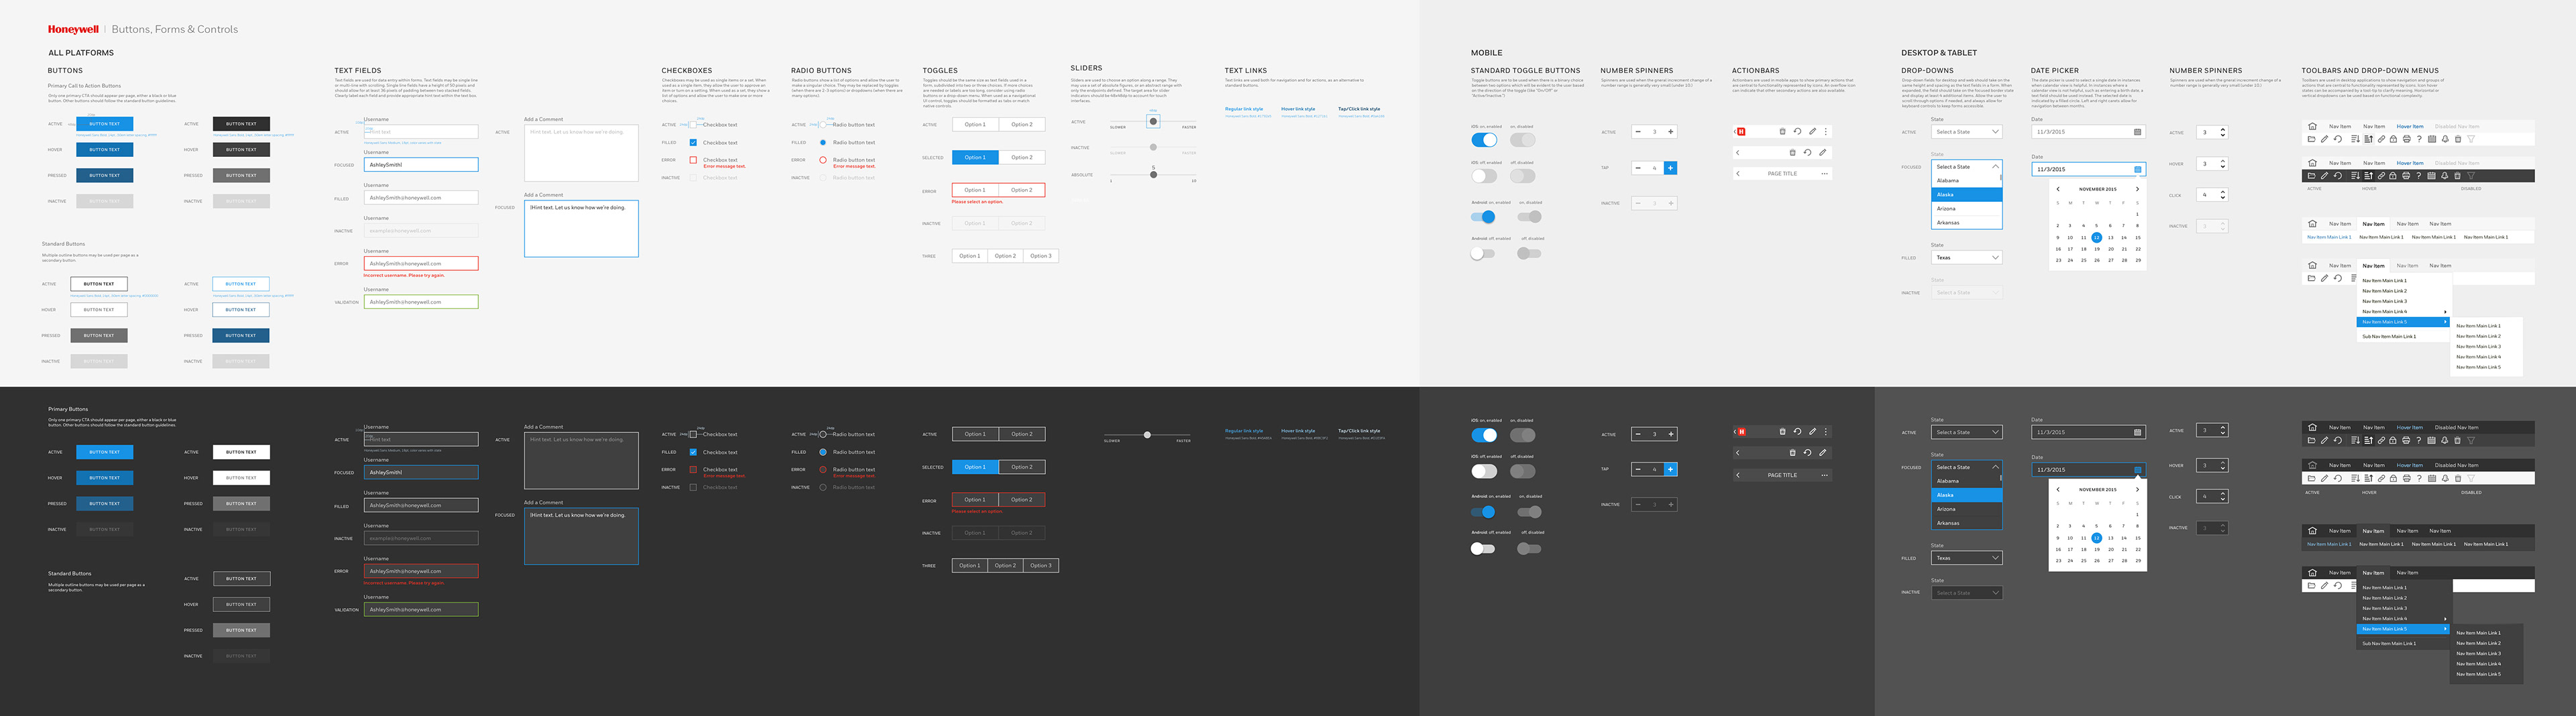
Task: Click open-folder icon in topmost light toolbar
Action: (x=2312, y=139)
